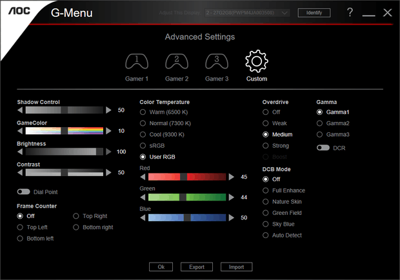Viewport: 400px width, 280px height.
Task: Set Frame Counter to Top Left
Action: click(x=32, y=228)
